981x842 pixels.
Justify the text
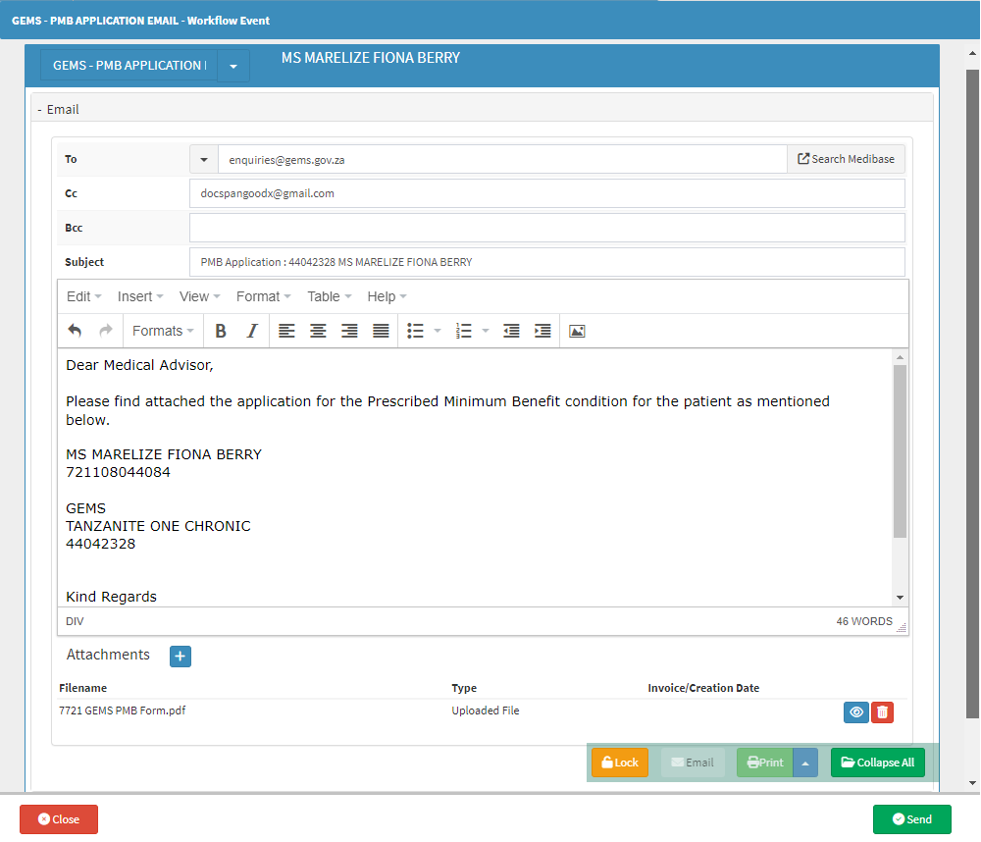click(x=381, y=331)
